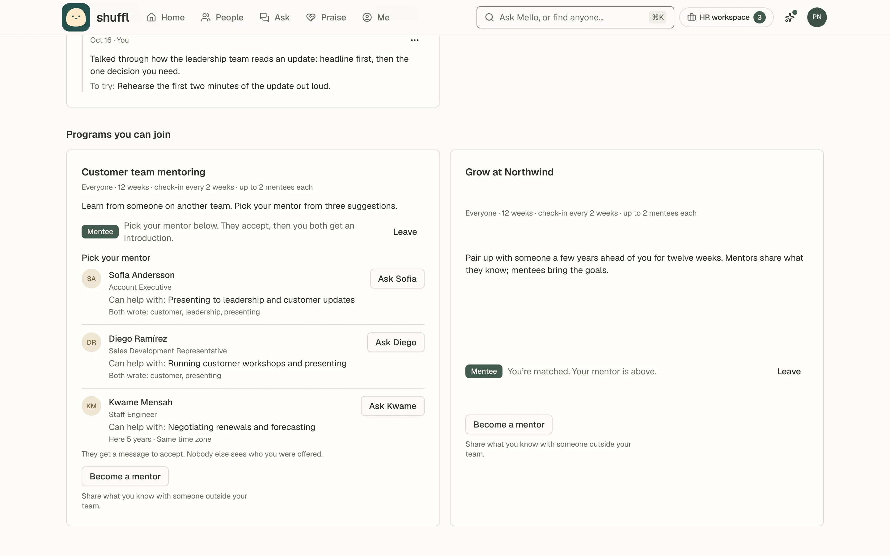
Task: Click the 'To try: Rehearse the first two minutes' line
Action: (x=210, y=86)
